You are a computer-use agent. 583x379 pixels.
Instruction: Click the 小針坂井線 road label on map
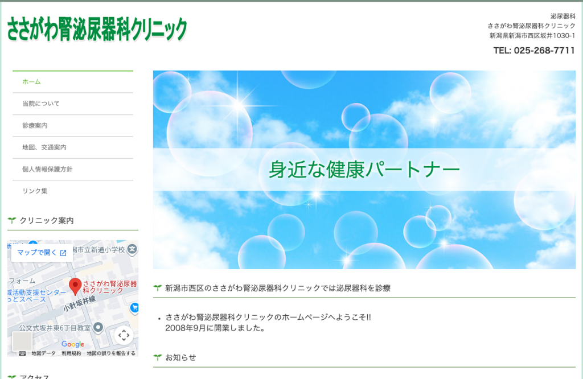[x=80, y=303]
